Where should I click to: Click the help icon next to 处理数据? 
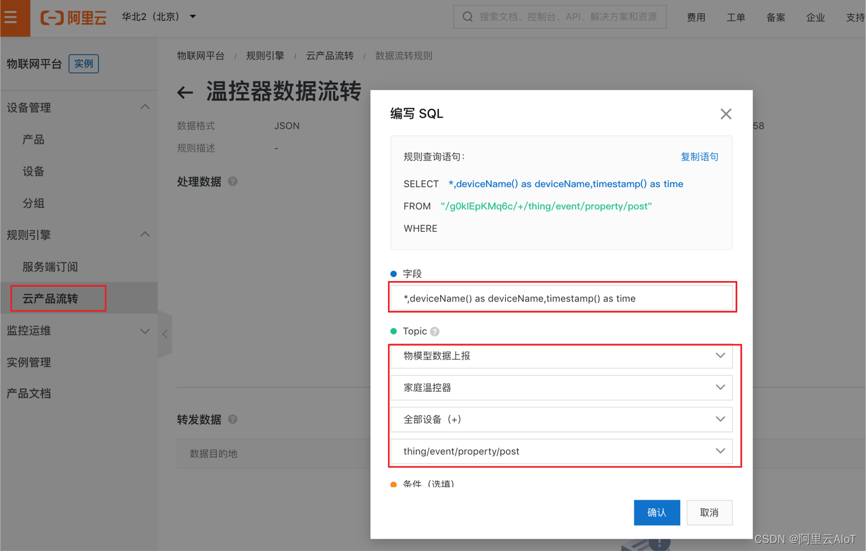(233, 181)
